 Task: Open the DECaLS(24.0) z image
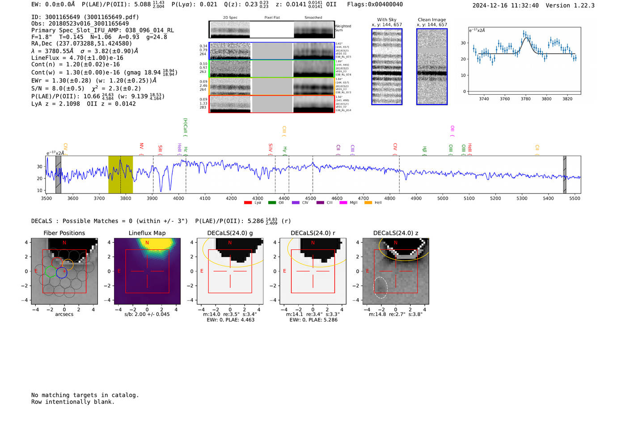[396, 271]
